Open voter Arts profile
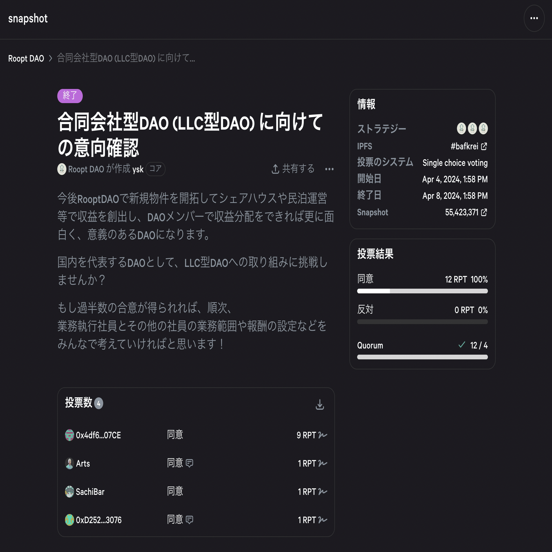Image resolution: width=552 pixels, height=552 pixels. (83, 463)
